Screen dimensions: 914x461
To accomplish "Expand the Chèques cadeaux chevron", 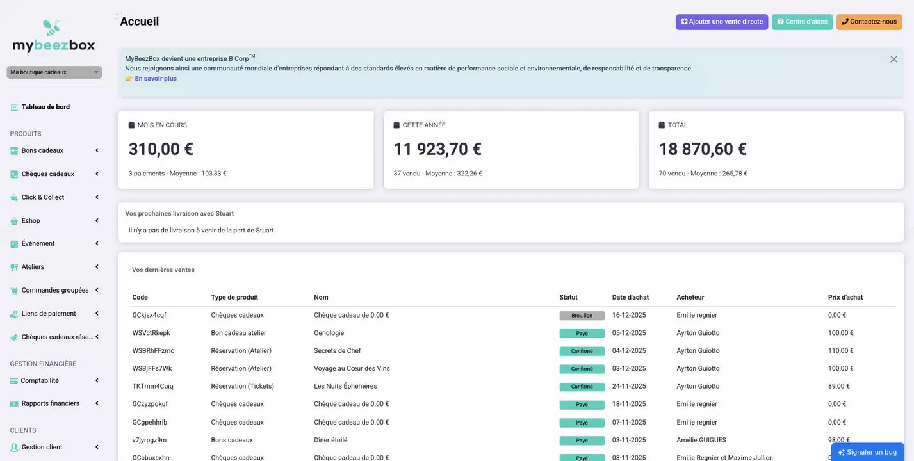I will tap(97, 174).
